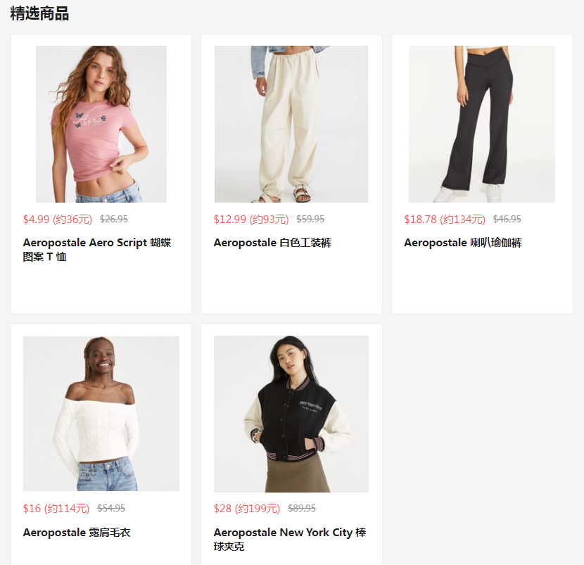Screen dimensions: 584x565
Task: Click the $28 (约199元) sale price
Action: point(247,509)
